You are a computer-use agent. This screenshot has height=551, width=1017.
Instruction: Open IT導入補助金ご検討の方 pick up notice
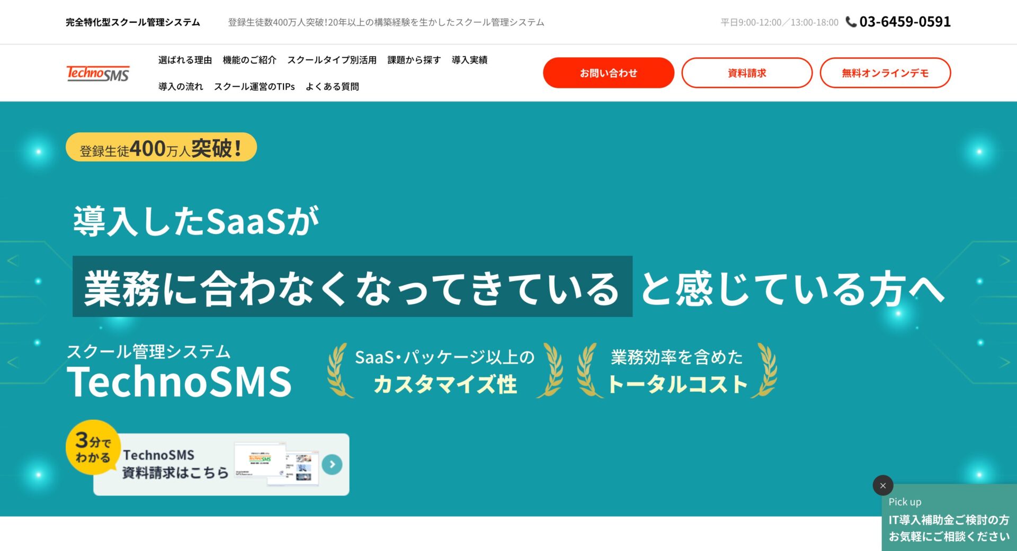(949, 518)
